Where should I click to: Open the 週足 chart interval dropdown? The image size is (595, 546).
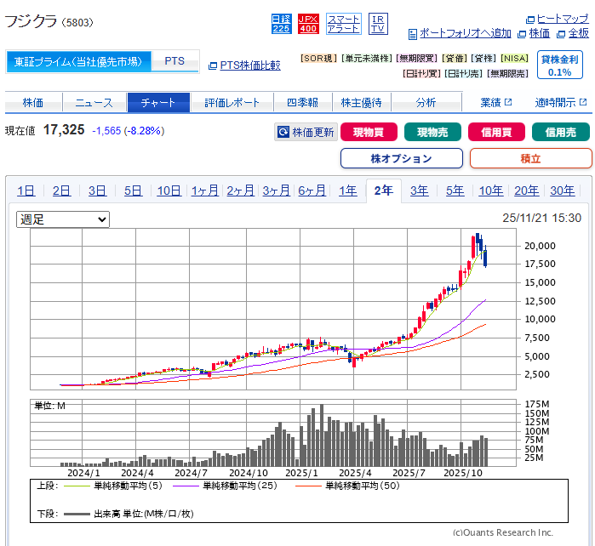pos(64,219)
